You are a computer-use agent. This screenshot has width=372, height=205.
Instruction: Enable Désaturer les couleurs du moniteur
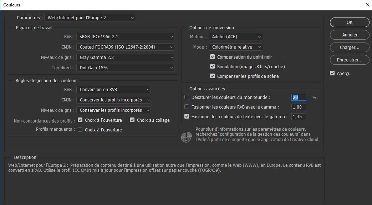tap(187, 97)
